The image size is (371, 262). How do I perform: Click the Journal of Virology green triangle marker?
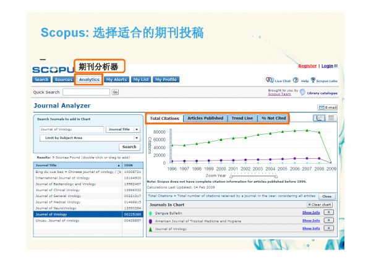tap(150, 229)
